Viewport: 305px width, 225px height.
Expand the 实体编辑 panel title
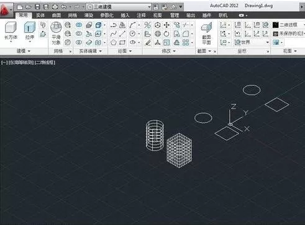point(91,51)
